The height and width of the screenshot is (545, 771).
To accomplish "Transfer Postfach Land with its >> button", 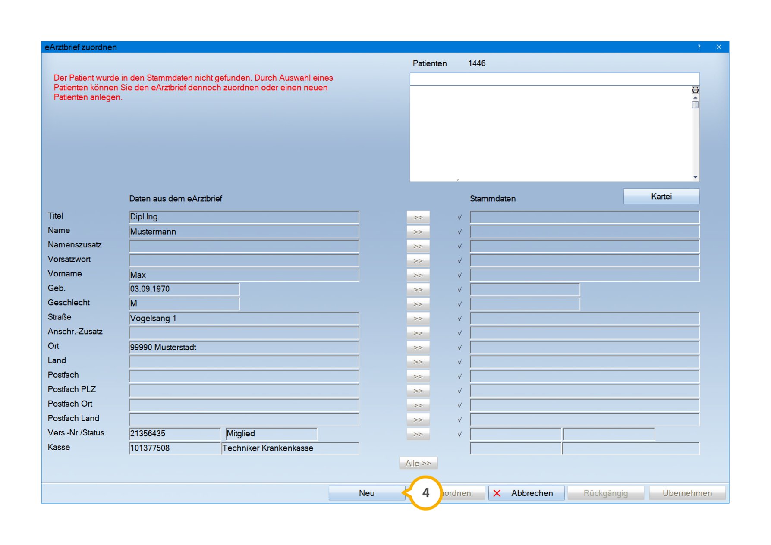I will 418,420.
